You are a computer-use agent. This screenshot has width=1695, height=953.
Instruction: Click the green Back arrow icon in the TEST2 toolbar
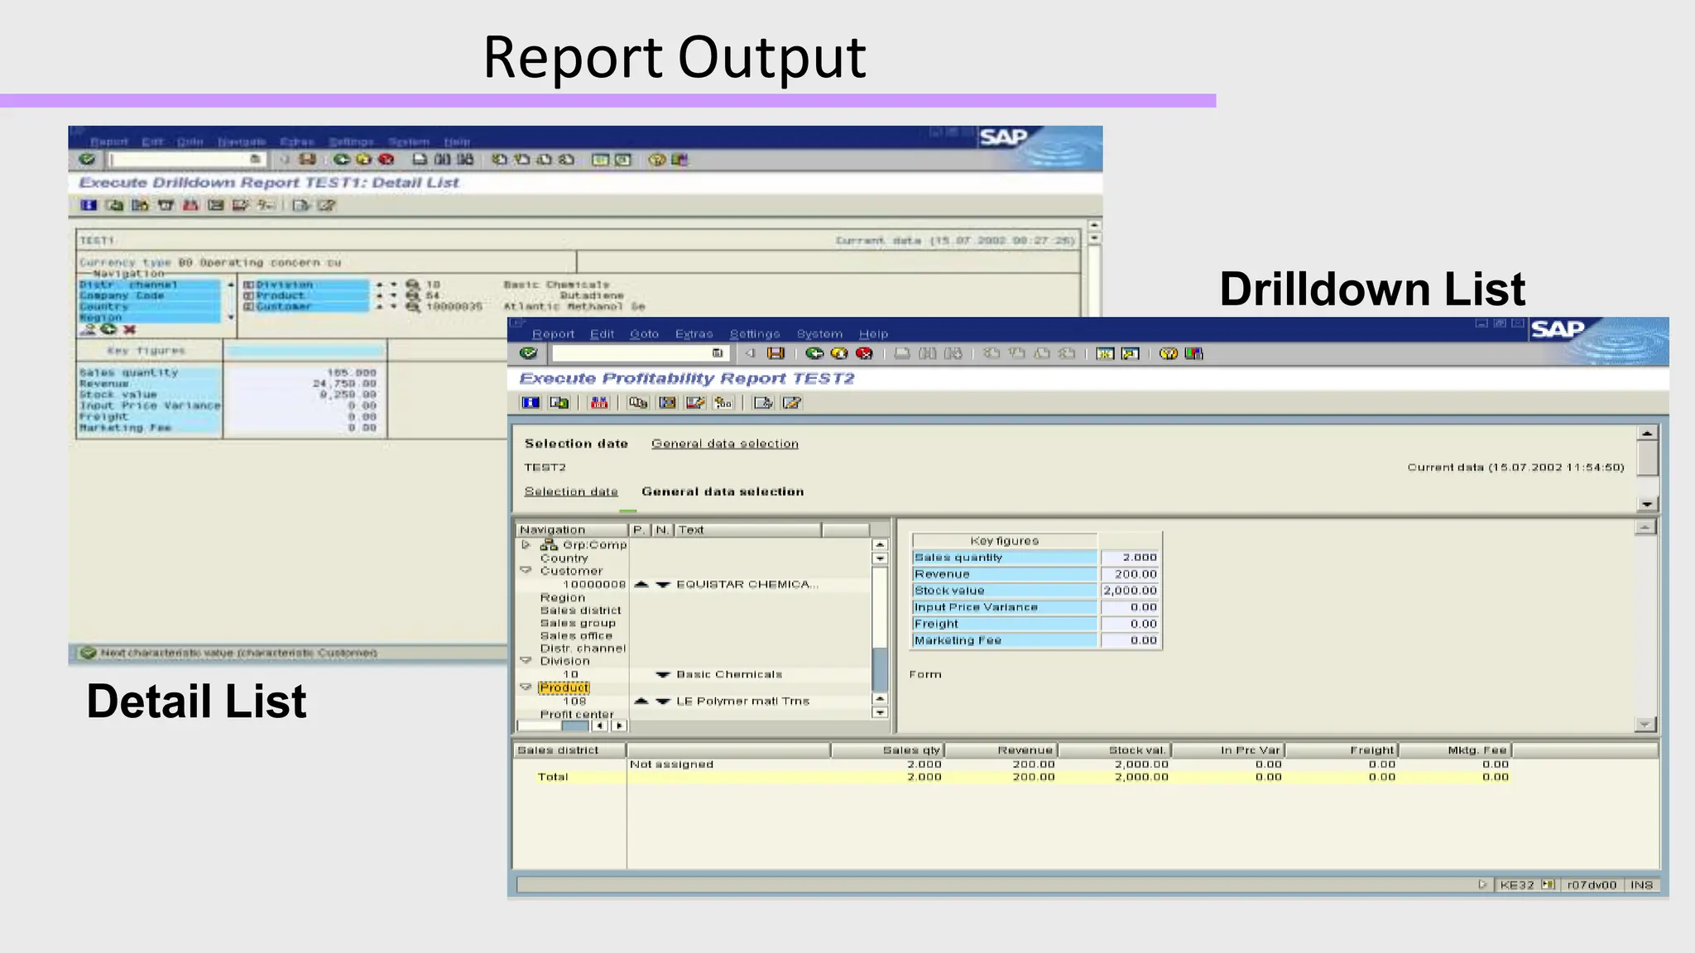814,353
